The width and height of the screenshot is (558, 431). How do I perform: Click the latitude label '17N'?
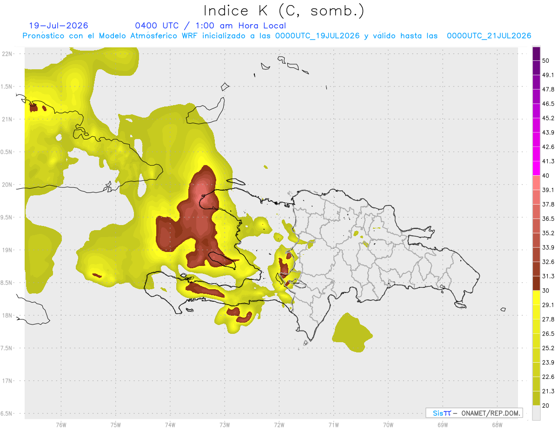(7, 381)
